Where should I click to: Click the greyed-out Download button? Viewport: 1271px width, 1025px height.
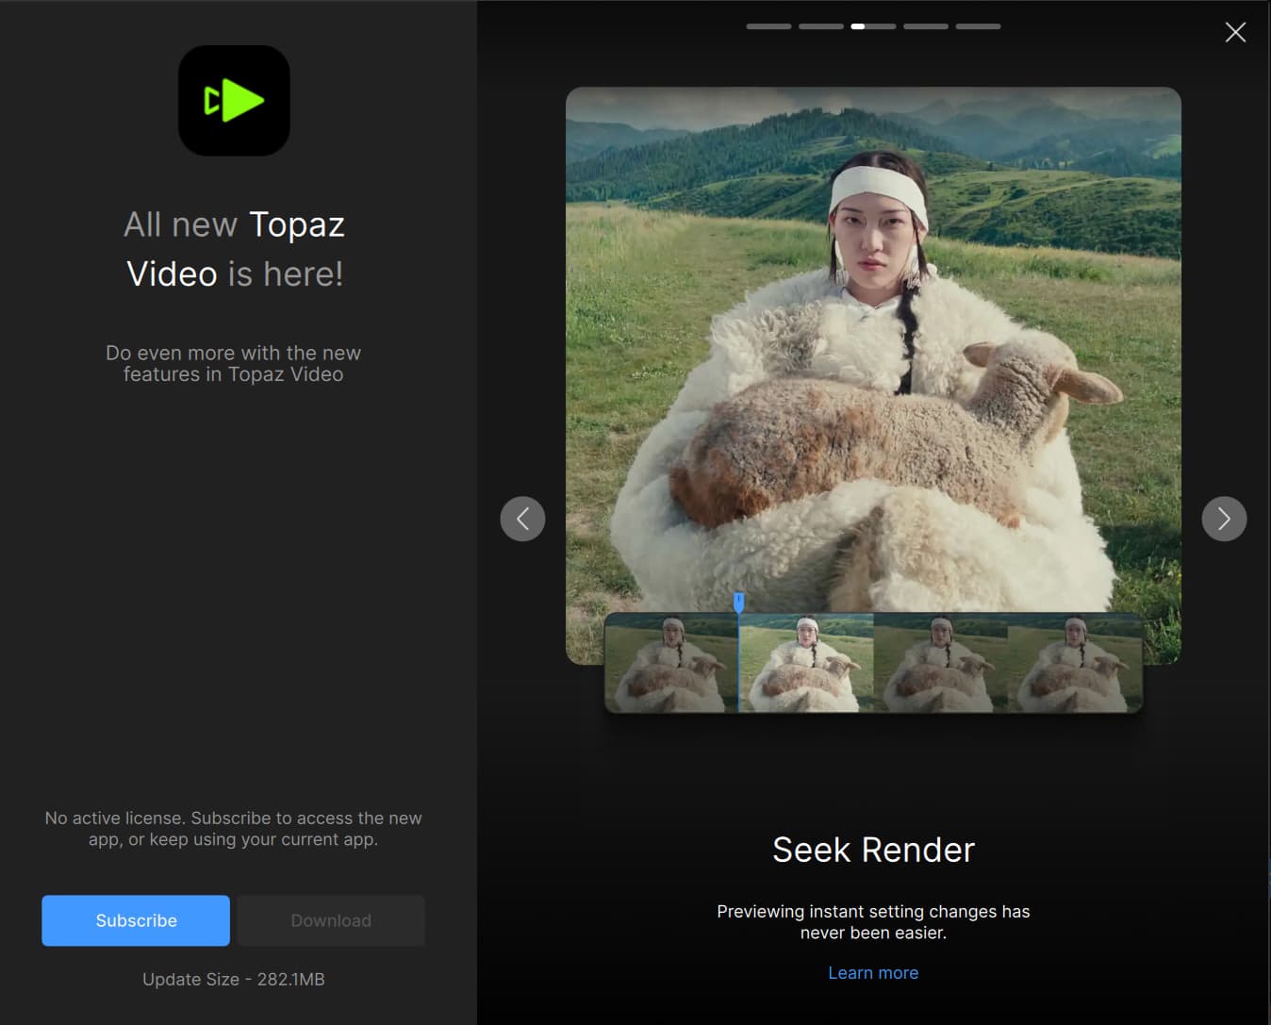330,920
